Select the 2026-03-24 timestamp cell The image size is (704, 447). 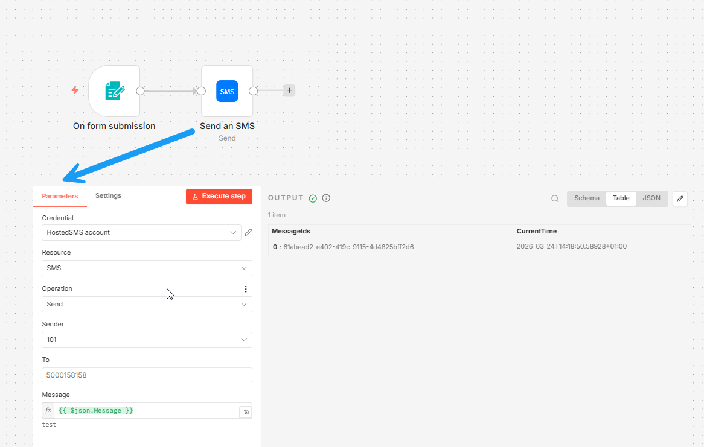(601, 247)
